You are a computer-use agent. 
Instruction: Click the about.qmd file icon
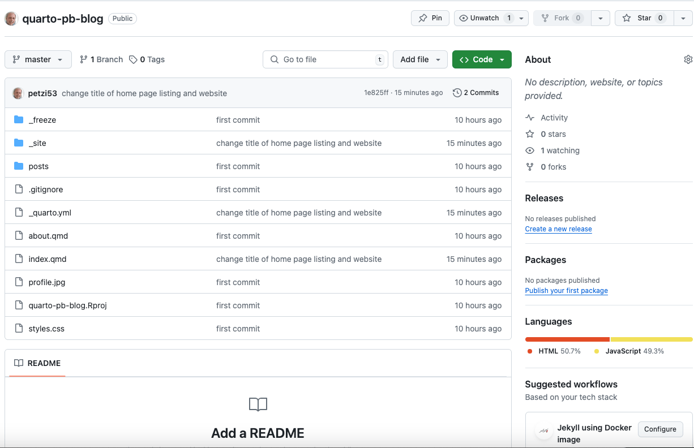coord(19,235)
